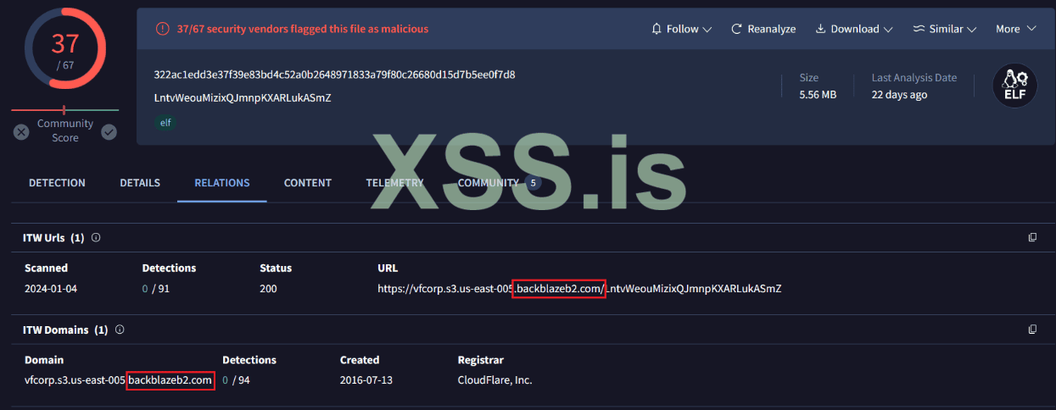Open the CONTENT tab
The width and height of the screenshot is (1056, 410).
click(x=308, y=183)
